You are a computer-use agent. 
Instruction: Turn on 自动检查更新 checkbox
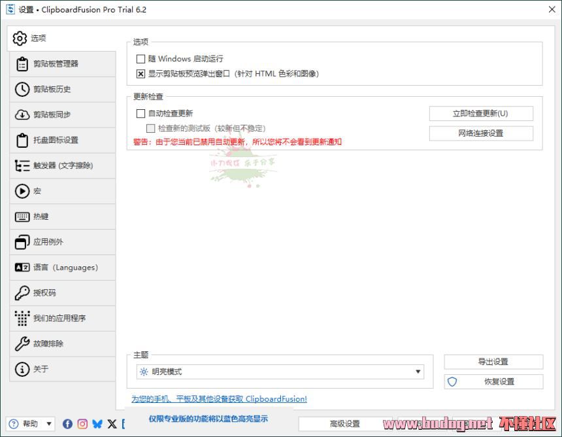tap(140, 114)
